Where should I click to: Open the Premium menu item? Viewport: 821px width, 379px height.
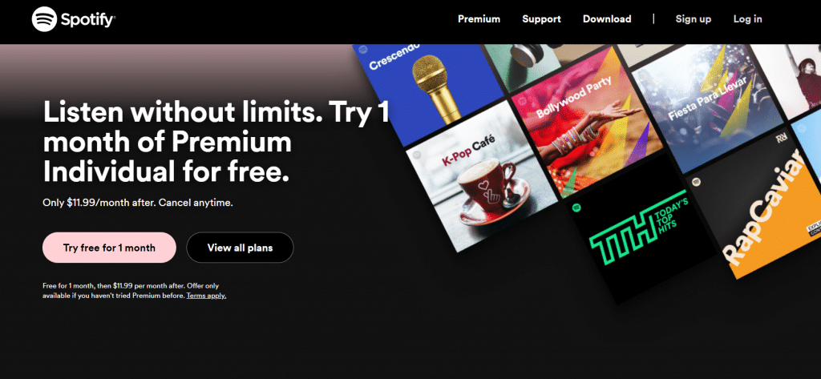pos(479,19)
